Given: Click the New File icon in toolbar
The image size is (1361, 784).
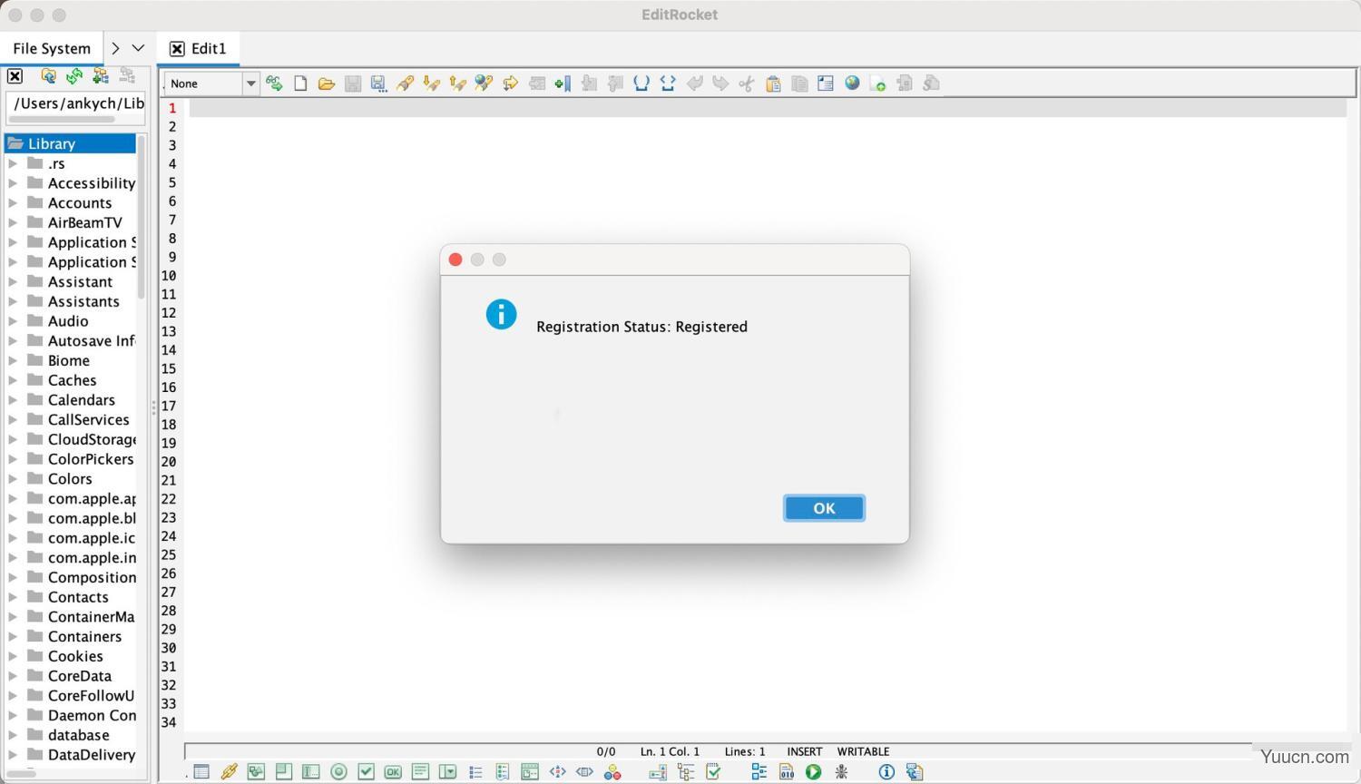Looking at the screenshot, I should [300, 83].
